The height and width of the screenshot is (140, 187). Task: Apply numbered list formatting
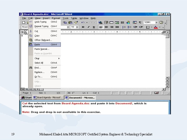(124, 27)
